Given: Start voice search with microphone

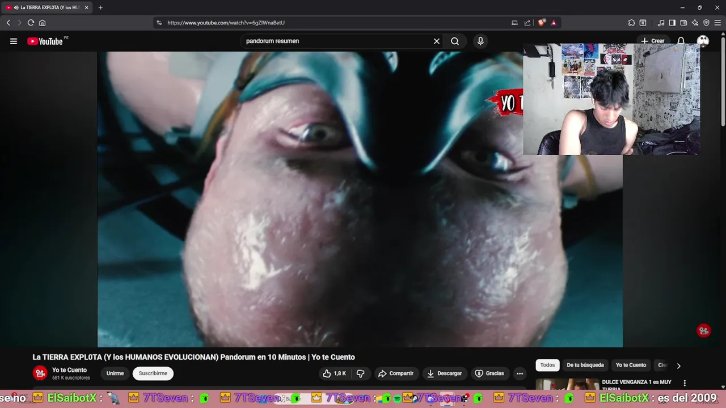Looking at the screenshot, I should click(480, 41).
